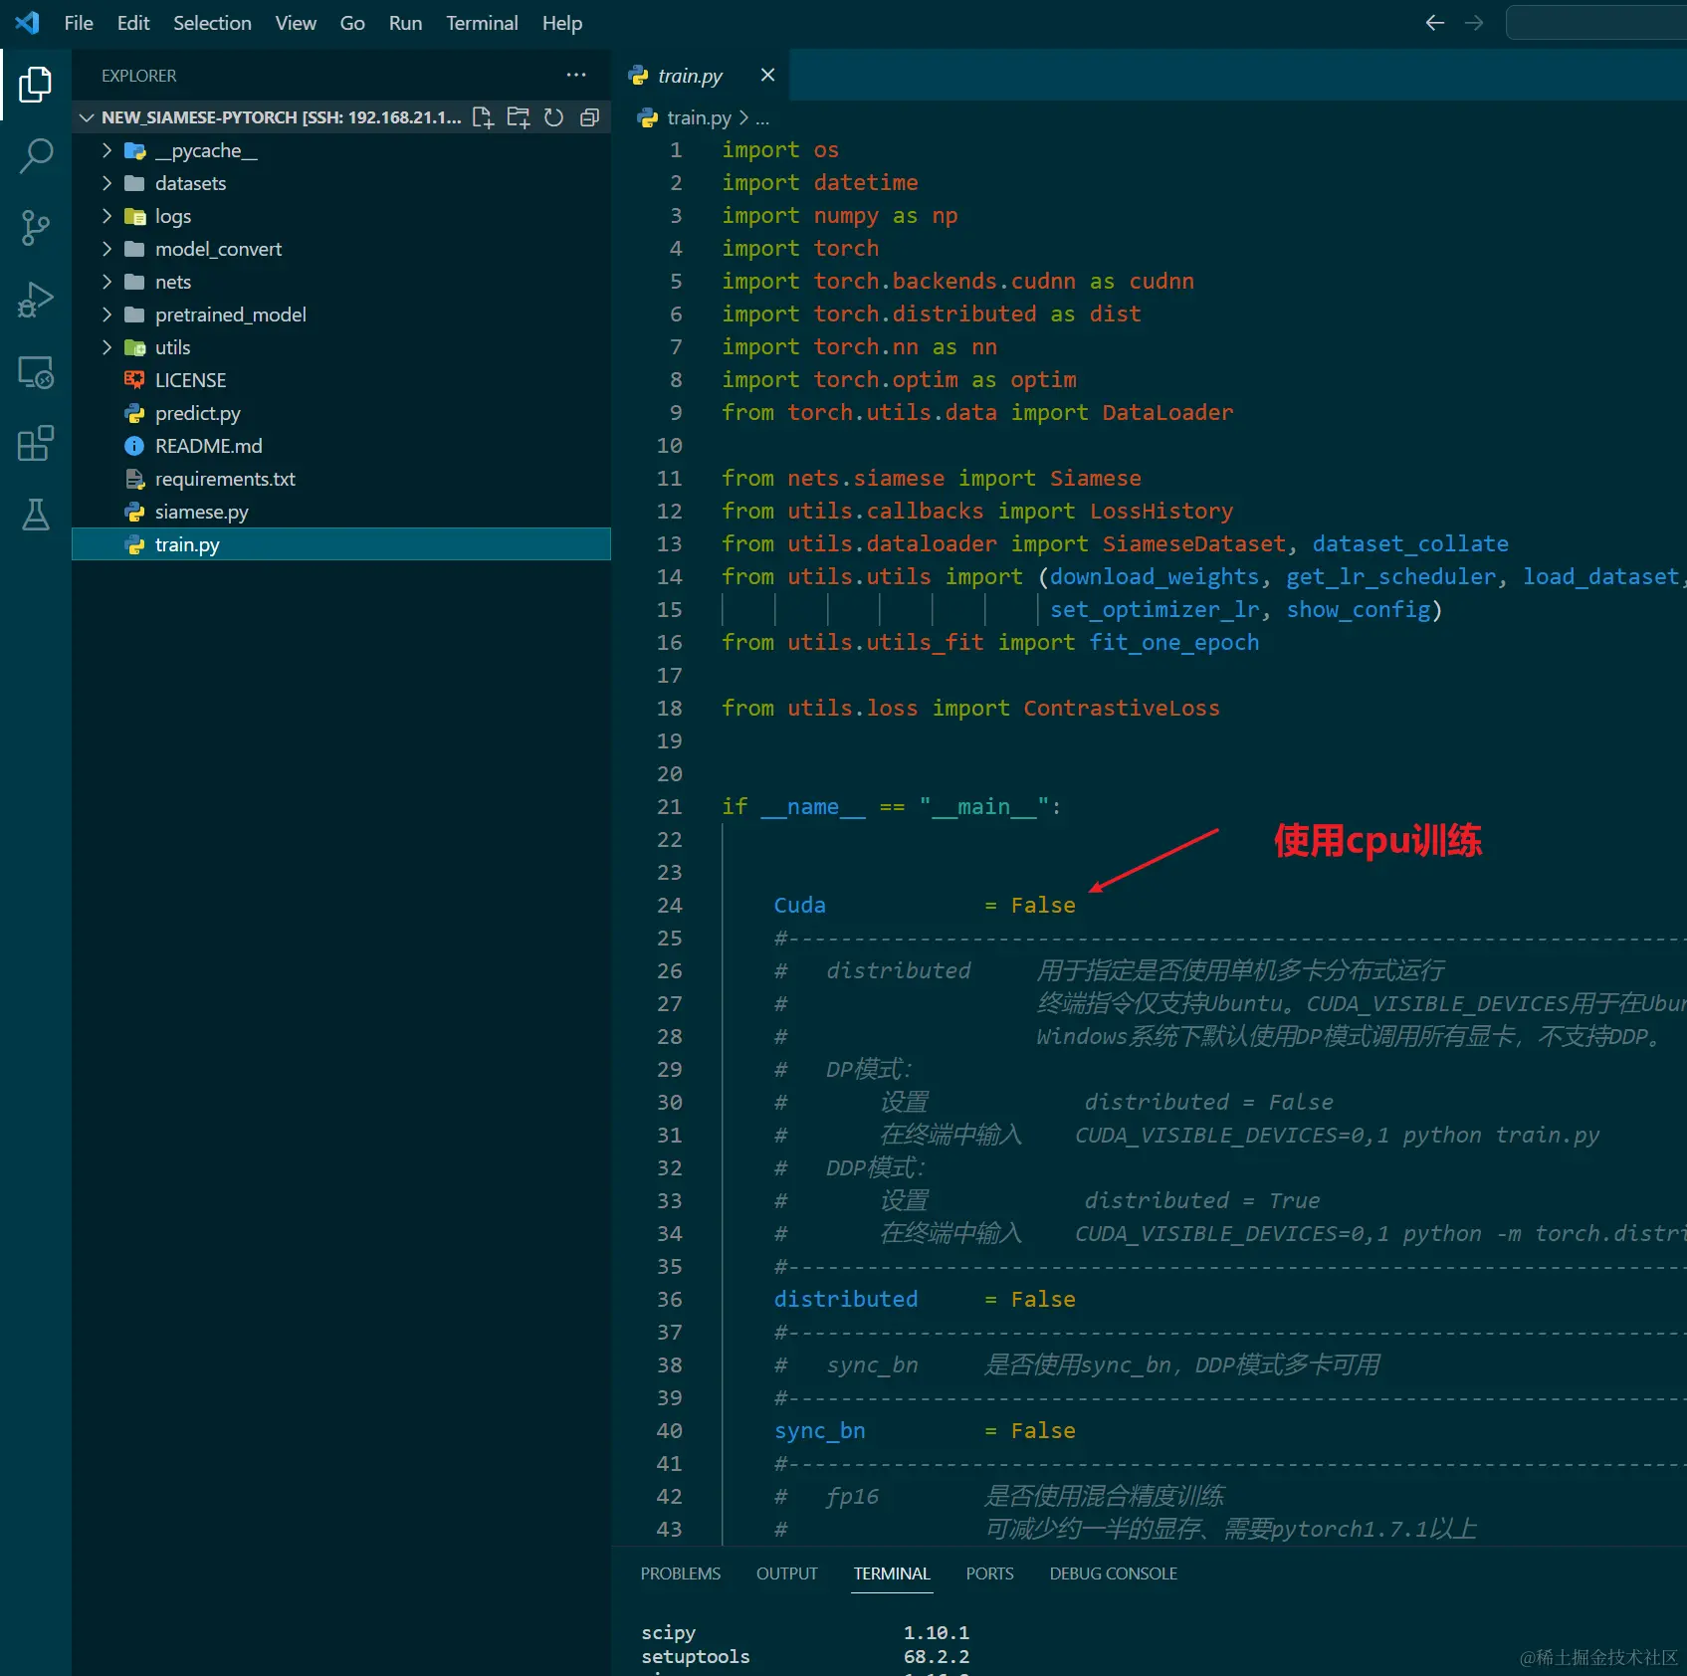1687x1676 pixels.
Task: Open the Edit menu
Action: pyautogui.click(x=133, y=23)
